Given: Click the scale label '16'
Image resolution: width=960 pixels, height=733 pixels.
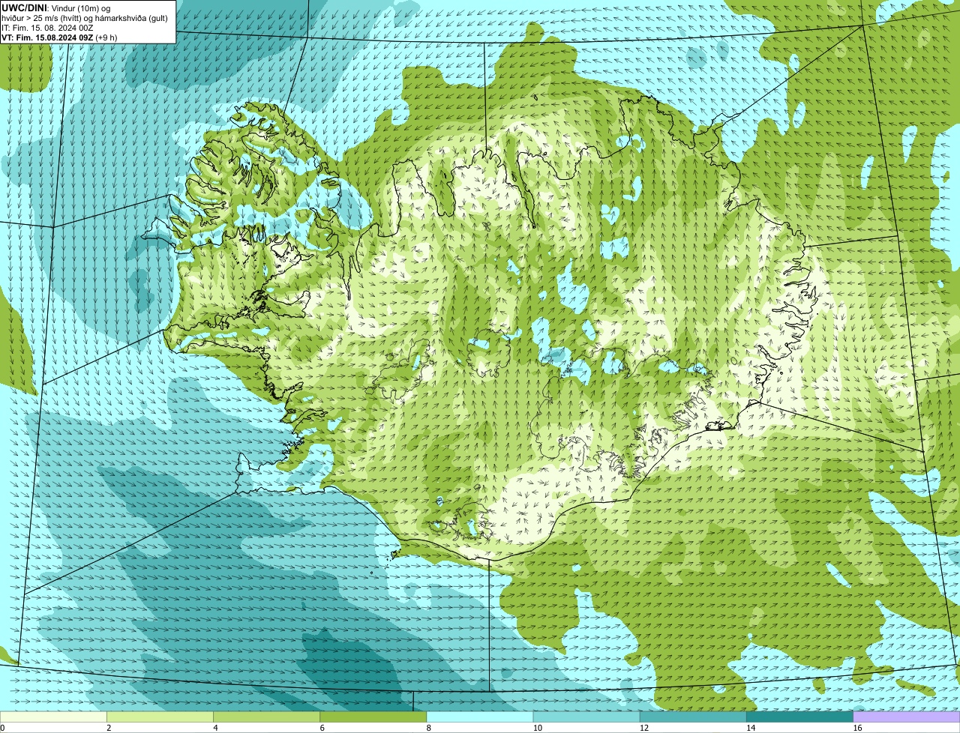Looking at the screenshot, I should point(857,728).
